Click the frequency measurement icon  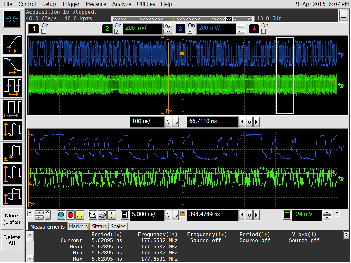coord(12,109)
